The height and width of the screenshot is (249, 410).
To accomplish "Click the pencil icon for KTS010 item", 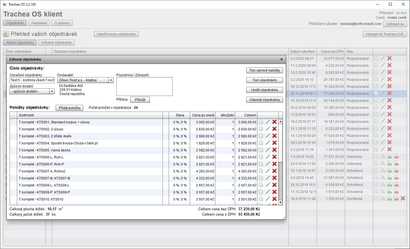I will 268,199.
